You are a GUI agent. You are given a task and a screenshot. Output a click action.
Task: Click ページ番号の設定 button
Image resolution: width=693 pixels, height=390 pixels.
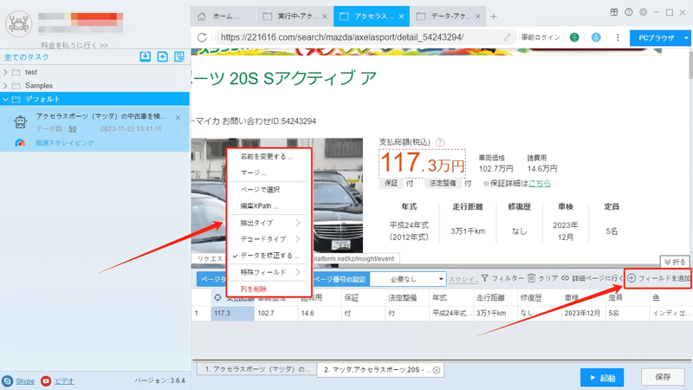pos(340,279)
